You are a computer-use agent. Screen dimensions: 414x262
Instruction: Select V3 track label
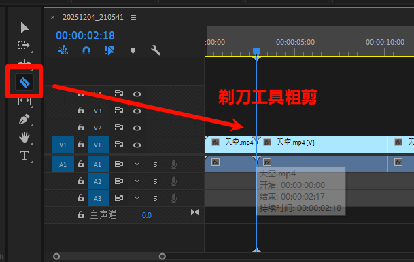pos(97,111)
